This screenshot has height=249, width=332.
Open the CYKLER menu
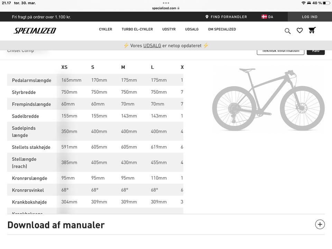tap(105, 29)
